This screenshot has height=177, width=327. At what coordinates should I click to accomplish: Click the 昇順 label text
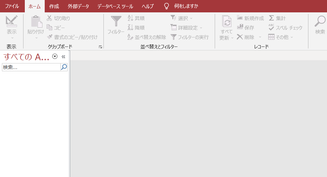(140, 18)
